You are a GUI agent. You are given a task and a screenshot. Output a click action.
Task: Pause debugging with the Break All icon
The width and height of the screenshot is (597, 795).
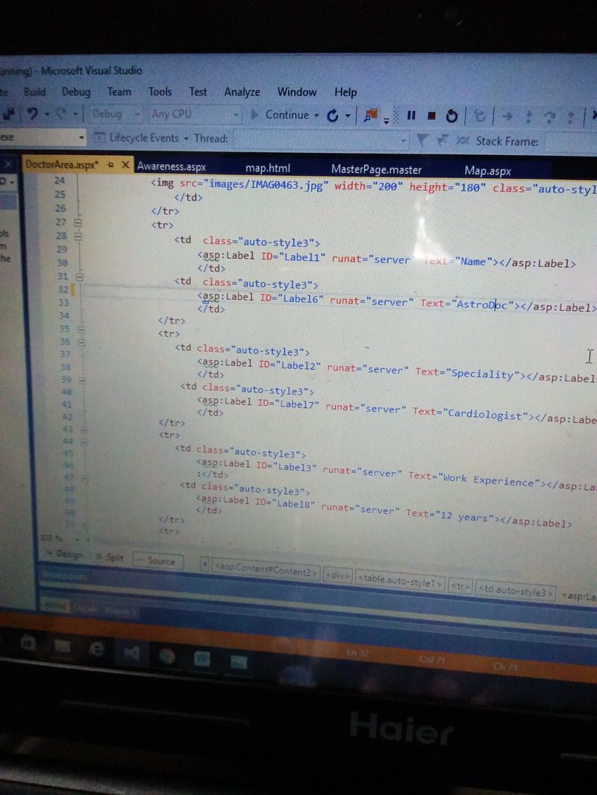point(411,116)
